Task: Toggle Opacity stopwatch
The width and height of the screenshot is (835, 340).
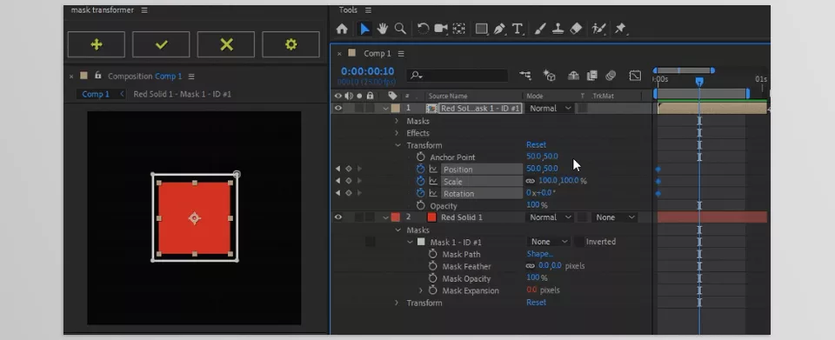Action: (421, 205)
